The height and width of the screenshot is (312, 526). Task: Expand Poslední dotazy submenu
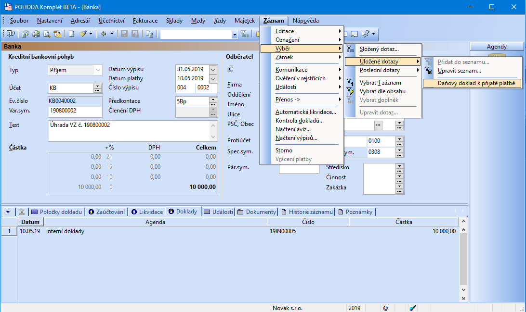tap(383, 70)
